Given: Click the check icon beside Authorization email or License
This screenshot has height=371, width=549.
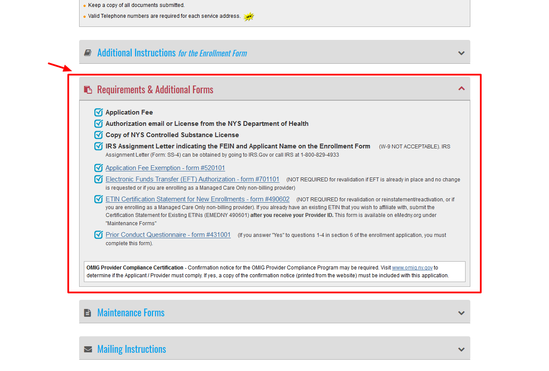Looking at the screenshot, I should coord(99,123).
